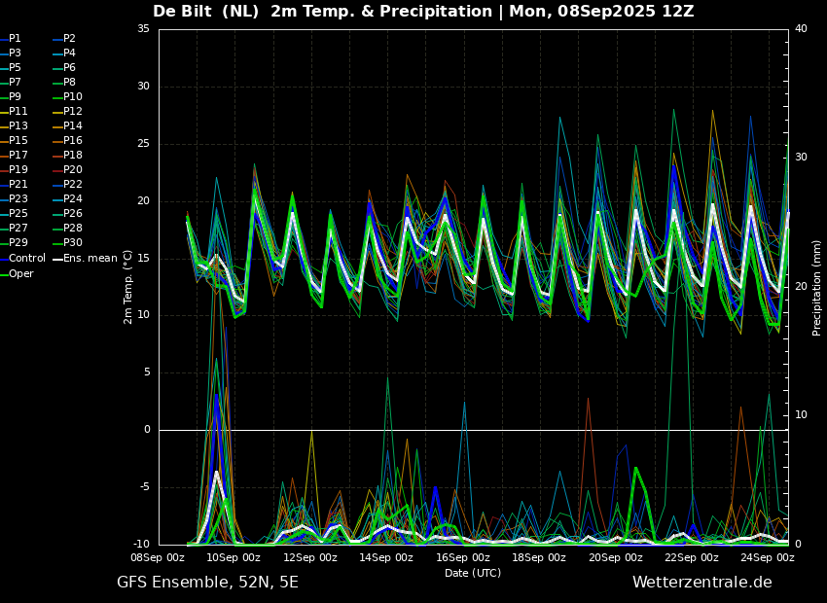Viewport: 827px width, 603px height.
Task: Select the Ens. mean legend entry
Action: pos(85,259)
